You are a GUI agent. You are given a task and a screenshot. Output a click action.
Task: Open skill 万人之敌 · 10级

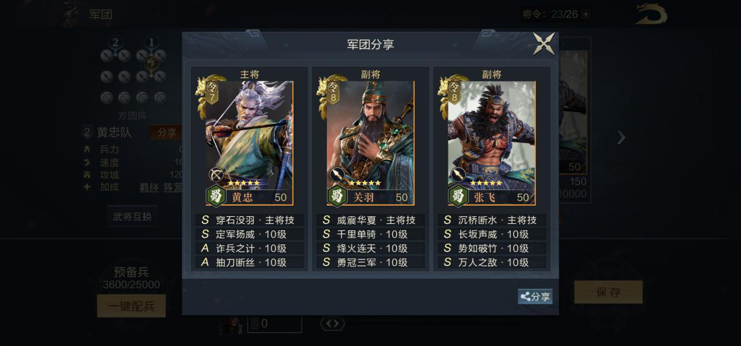(492, 262)
